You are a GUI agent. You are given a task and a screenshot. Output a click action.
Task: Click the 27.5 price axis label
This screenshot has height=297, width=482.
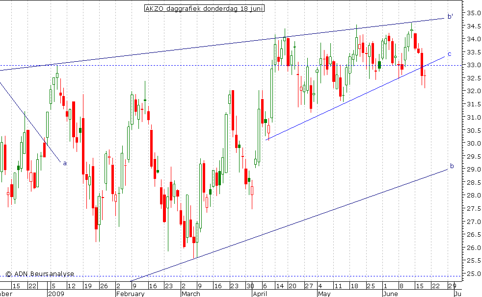coord(474,209)
